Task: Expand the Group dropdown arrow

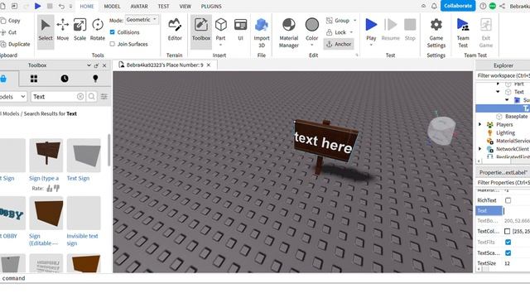Action: (354, 21)
